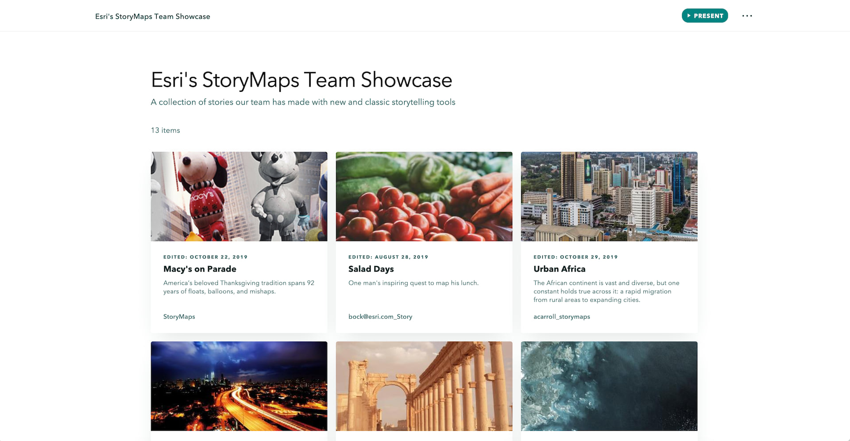Select the Urban Africa title
The height and width of the screenshot is (441, 850).
[x=560, y=269]
